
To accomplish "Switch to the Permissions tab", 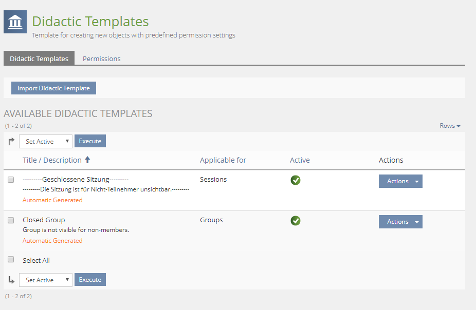I will pyautogui.click(x=101, y=59).
